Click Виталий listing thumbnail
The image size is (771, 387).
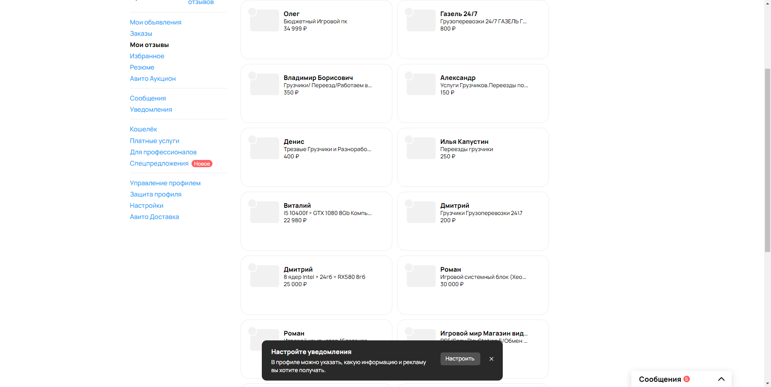pos(264,212)
